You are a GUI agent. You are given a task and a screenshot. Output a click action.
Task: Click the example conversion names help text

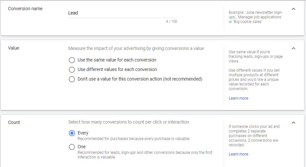click(255, 17)
